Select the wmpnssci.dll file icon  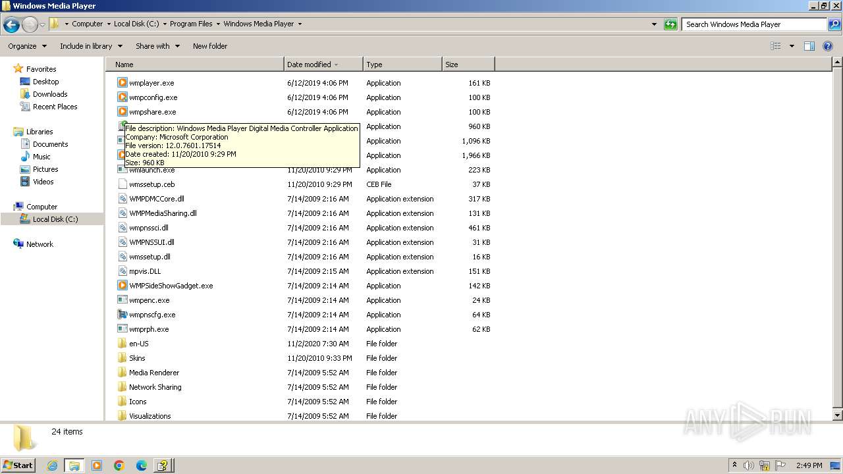(x=122, y=228)
